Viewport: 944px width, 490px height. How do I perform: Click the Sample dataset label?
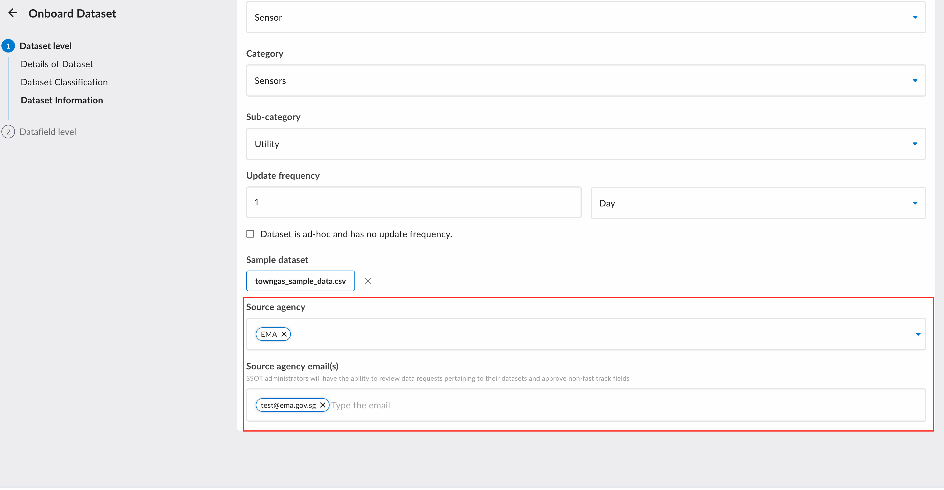[x=277, y=260]
